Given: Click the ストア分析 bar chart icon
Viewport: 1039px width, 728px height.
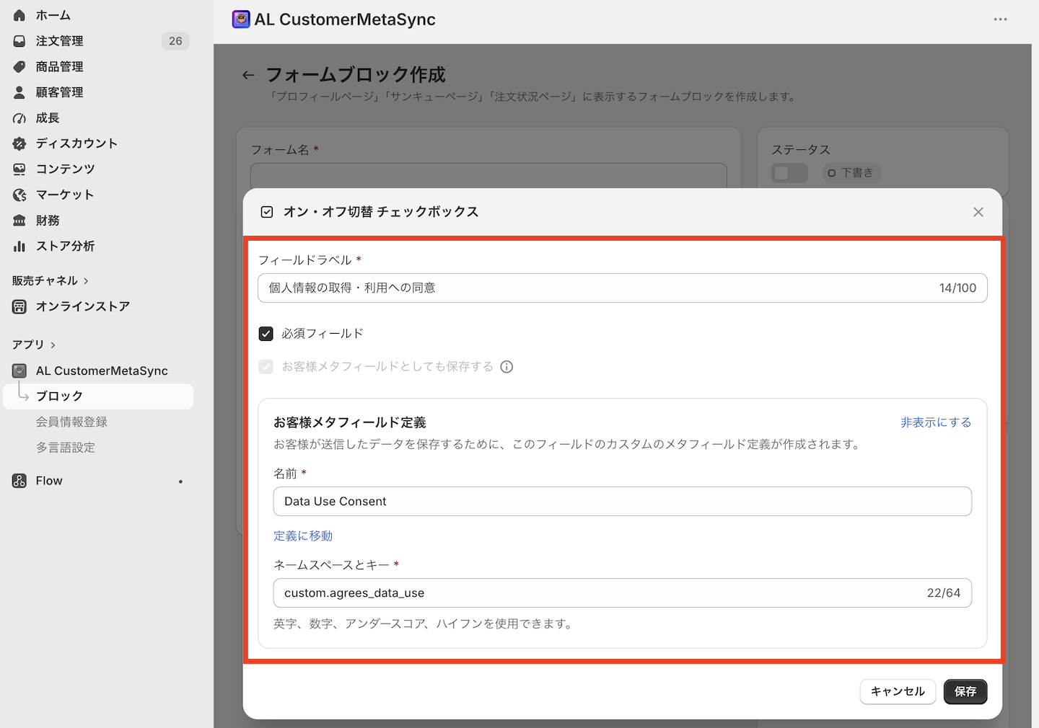Looking at the screenshot, I should tap(19, 246).
